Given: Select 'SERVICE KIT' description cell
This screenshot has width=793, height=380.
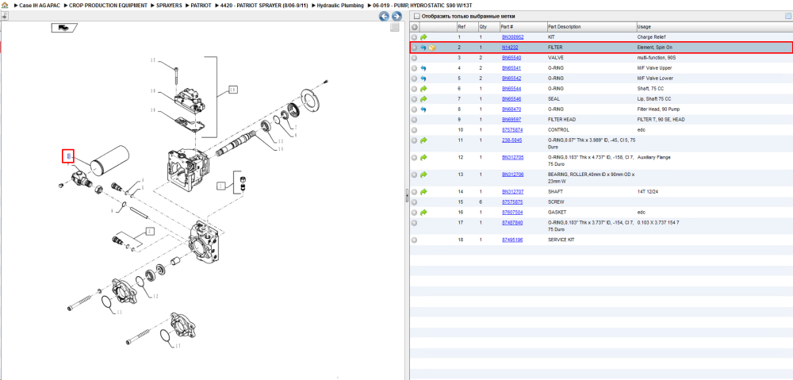Looking at the screenshot, I should coord(562,240).
